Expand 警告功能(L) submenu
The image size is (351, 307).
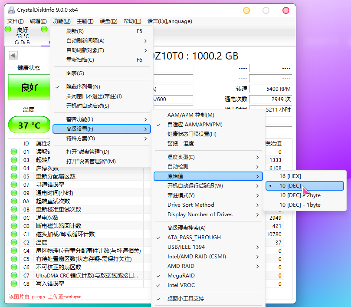point(102,119)
